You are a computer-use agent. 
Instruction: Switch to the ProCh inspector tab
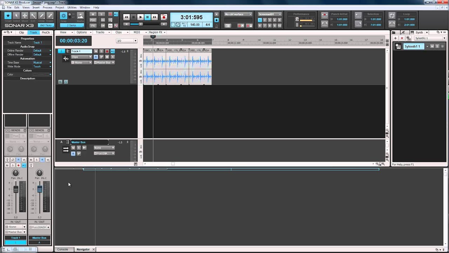pos(46,32)
